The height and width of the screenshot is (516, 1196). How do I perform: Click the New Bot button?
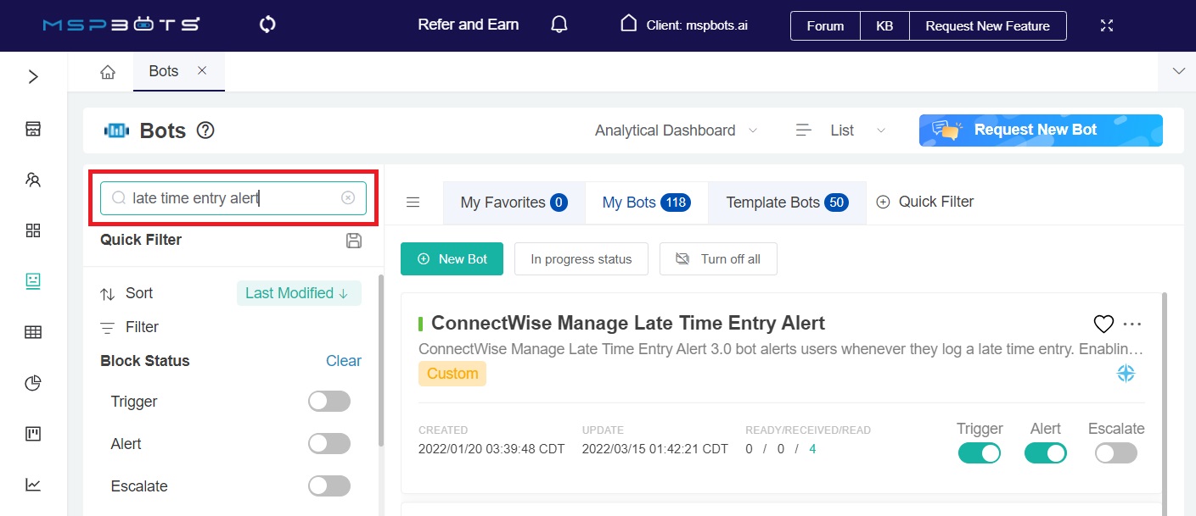tap(452, 259)
